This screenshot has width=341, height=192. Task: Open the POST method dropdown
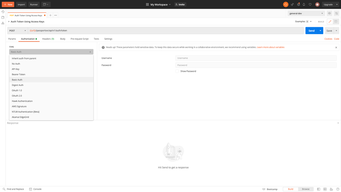[x=18, y=30]
